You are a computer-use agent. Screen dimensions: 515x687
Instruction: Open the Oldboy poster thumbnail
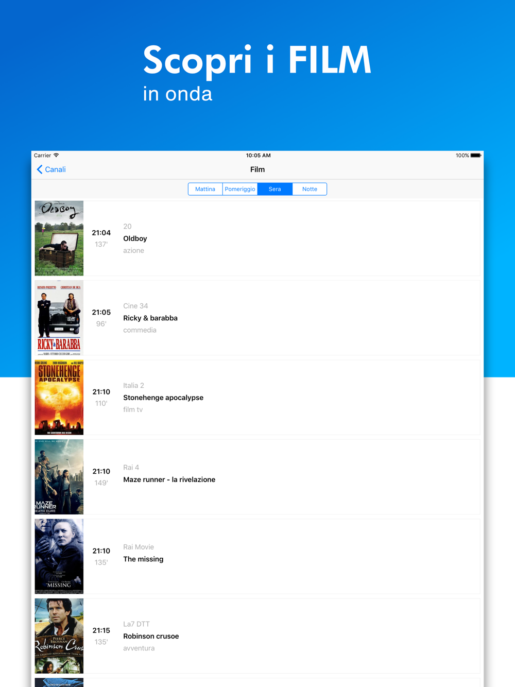click(x=59, y=238)
